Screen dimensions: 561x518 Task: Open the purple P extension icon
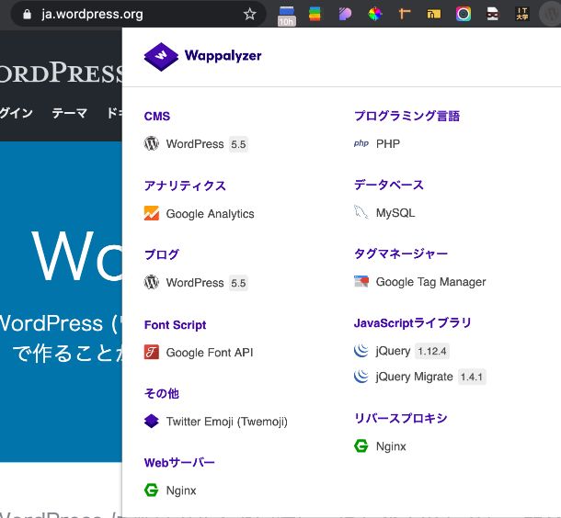(x=345, y=15)
